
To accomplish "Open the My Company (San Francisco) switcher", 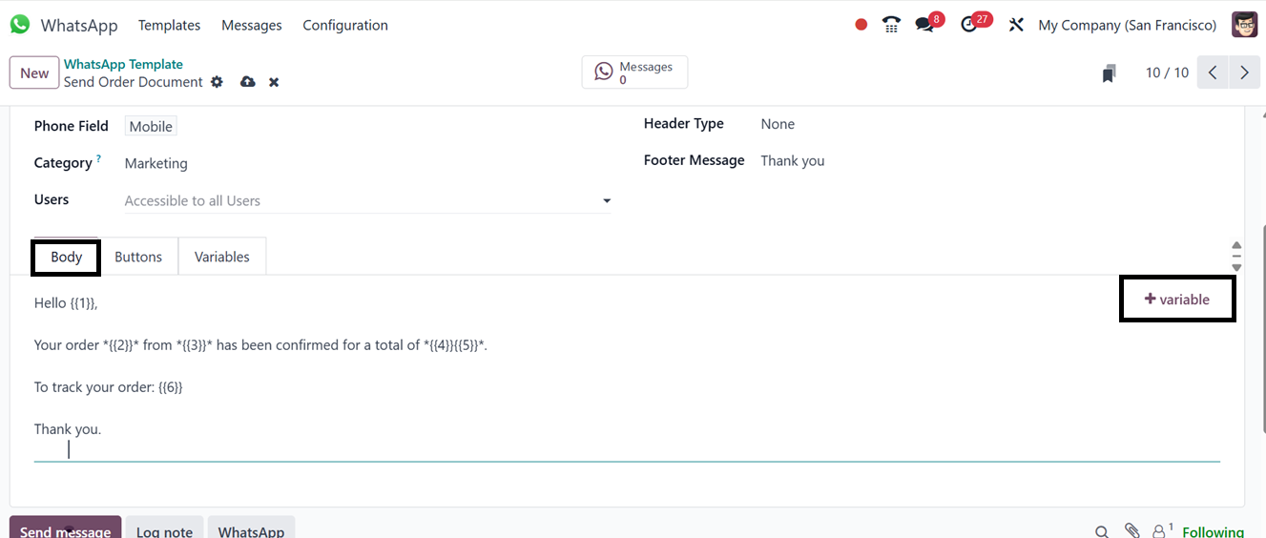I will [1127, 25].
